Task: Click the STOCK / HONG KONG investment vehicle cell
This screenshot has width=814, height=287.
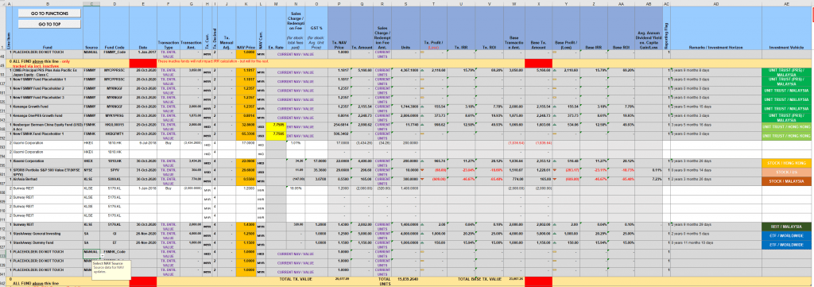Action: coord(786,162)
